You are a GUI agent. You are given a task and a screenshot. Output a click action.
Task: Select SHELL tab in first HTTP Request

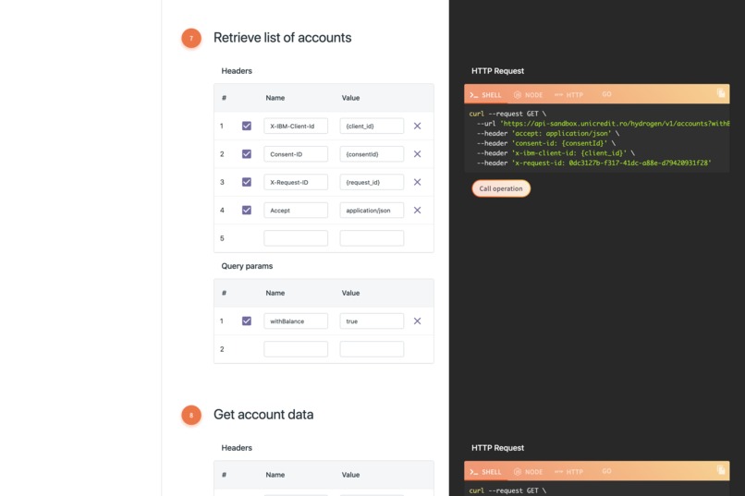[485, 95]
